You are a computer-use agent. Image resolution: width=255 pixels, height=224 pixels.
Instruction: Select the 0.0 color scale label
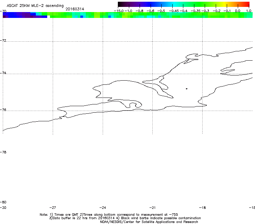(238, 11)
